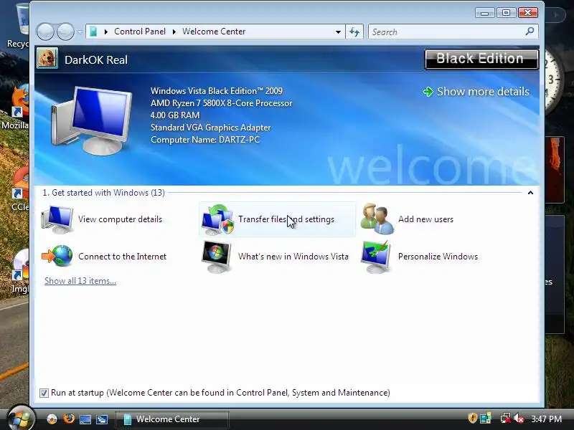The height and width of the screenshot is (430, 574).
Task: Click the Back navigation button
Action: [45, 32]
